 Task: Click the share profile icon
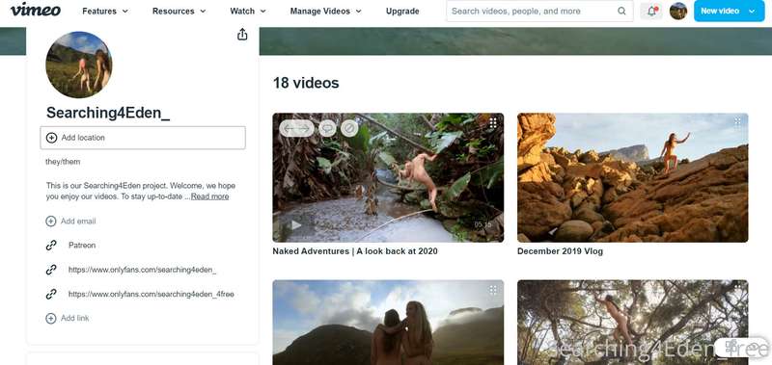point(242,35)
